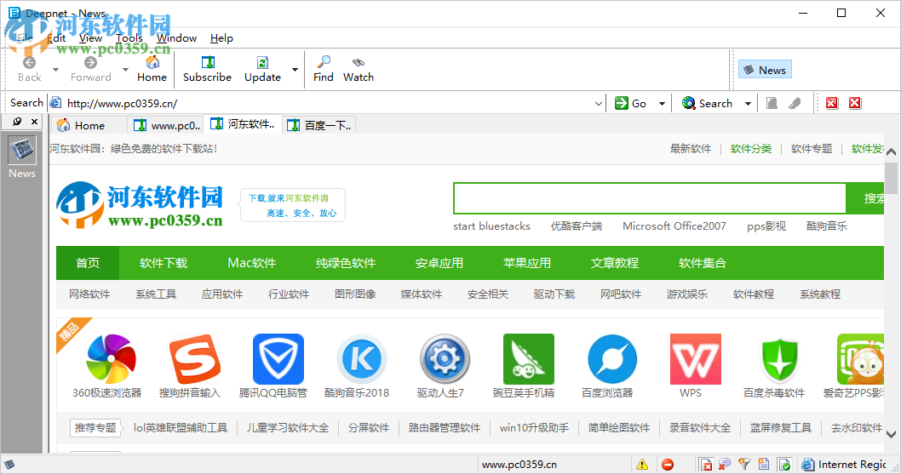Go to the Home page toolbar button
The height and width of the screenshot is (474, 901).
point(152,69)
